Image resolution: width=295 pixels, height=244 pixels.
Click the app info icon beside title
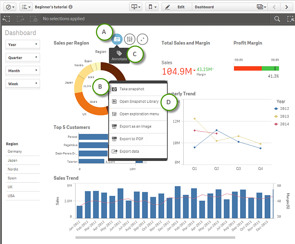tap(70, 7)
